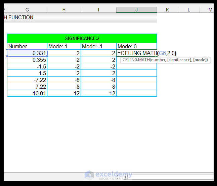Click [significance] argument in formula tooltip
Viewport: 217px width, 186px height.
(x=179, y=60)
